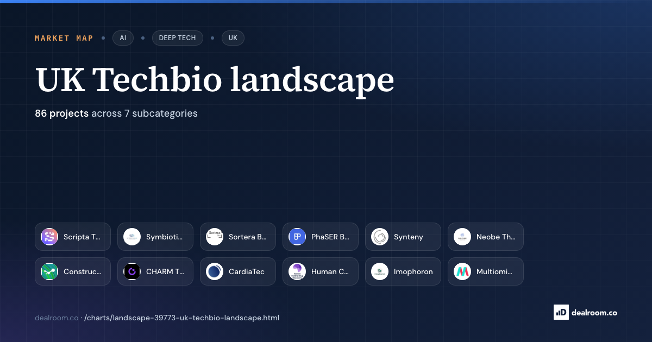The width and height of the screenshot is (652, 342).
Task: Open the CardiaTec company name
Action: tap(247, 271)
